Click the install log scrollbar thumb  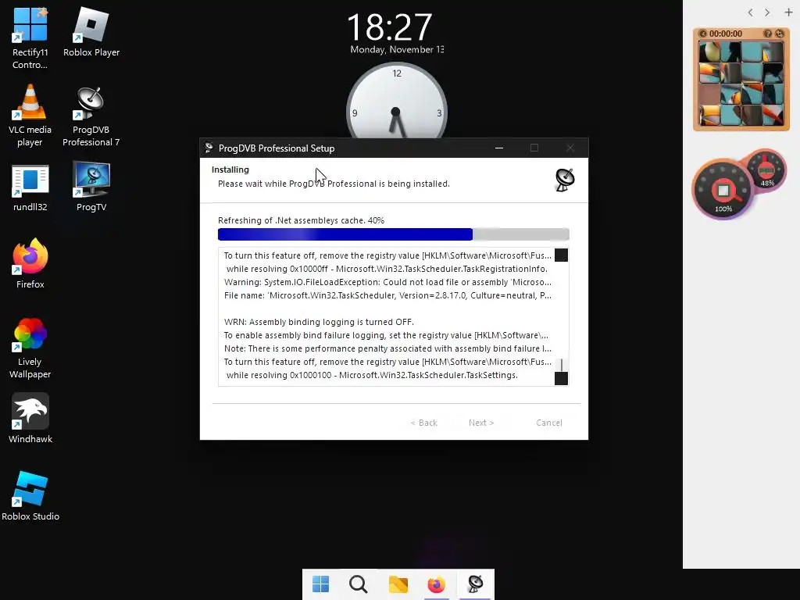(x=561, y=365)
